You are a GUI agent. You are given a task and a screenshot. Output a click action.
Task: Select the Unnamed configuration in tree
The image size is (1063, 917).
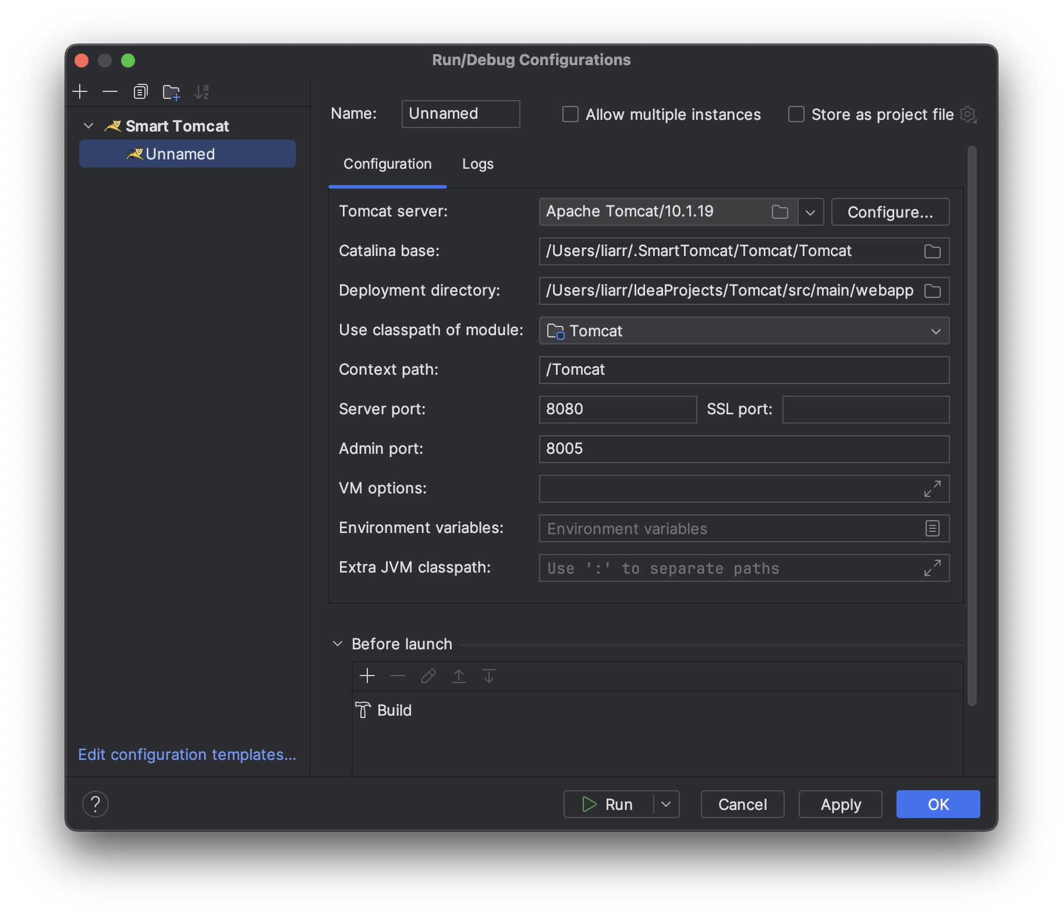pos(187,154)
